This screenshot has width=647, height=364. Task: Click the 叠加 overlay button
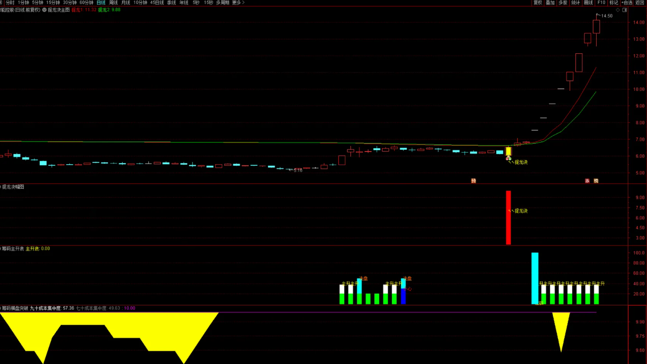[550, 3]
